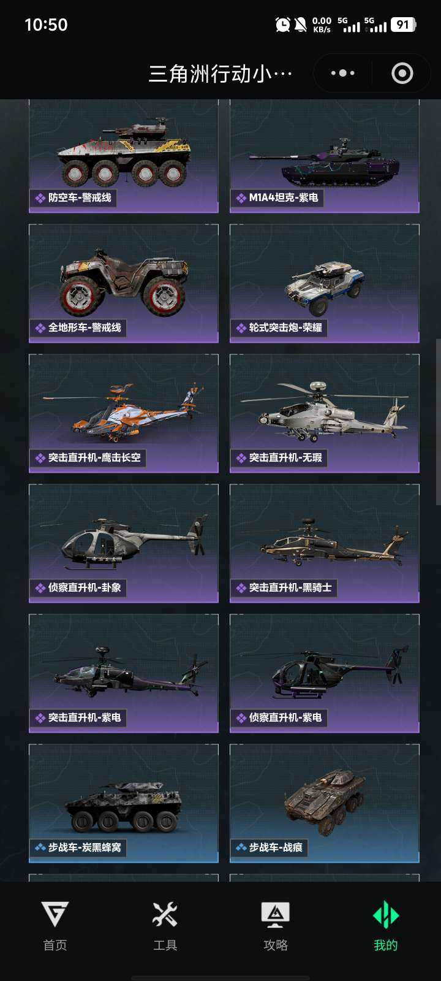Switch to the 攻略 guides tab
The height and width of the screenshot is (981, 441).
[276, 926]
